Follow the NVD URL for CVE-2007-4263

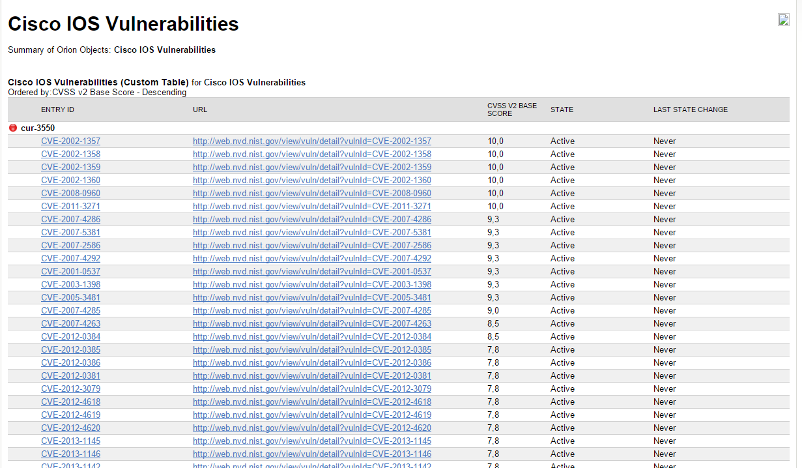click(312, 323)
